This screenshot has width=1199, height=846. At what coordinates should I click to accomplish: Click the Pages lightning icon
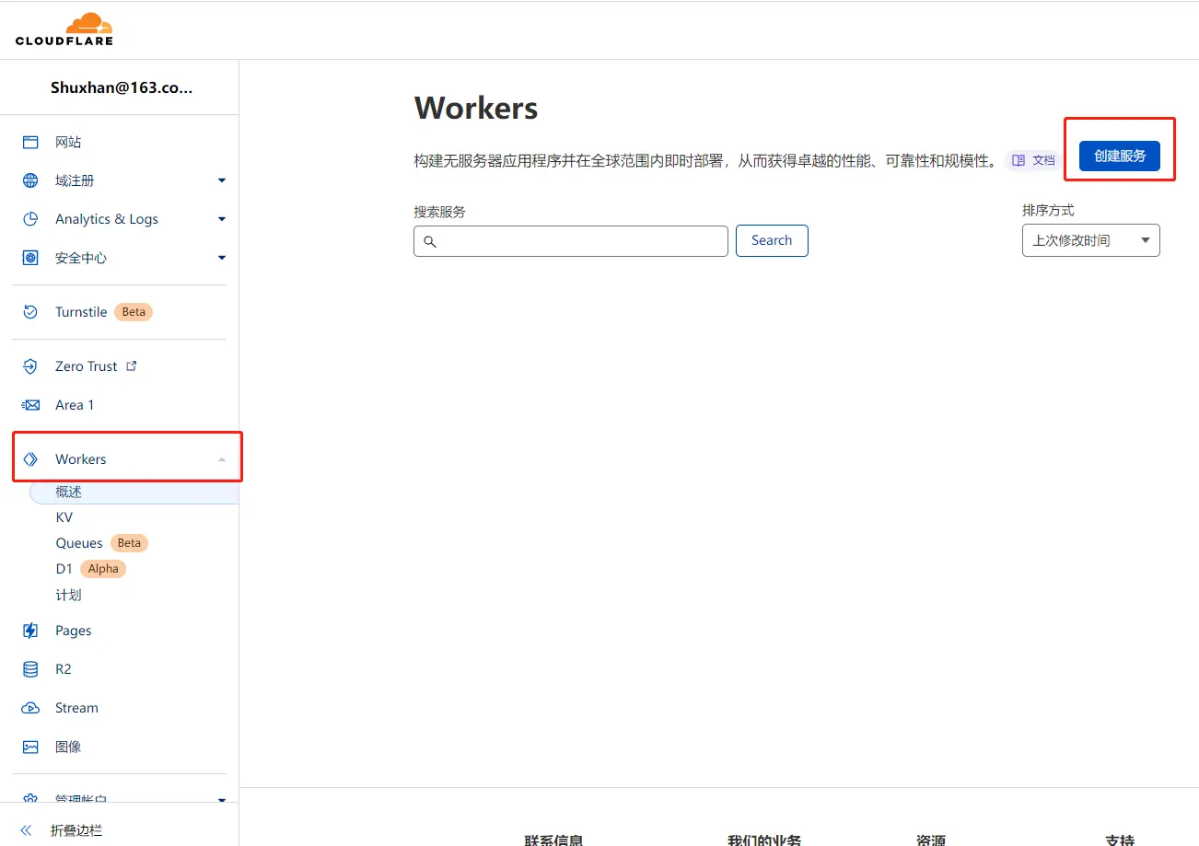(30, 631)
